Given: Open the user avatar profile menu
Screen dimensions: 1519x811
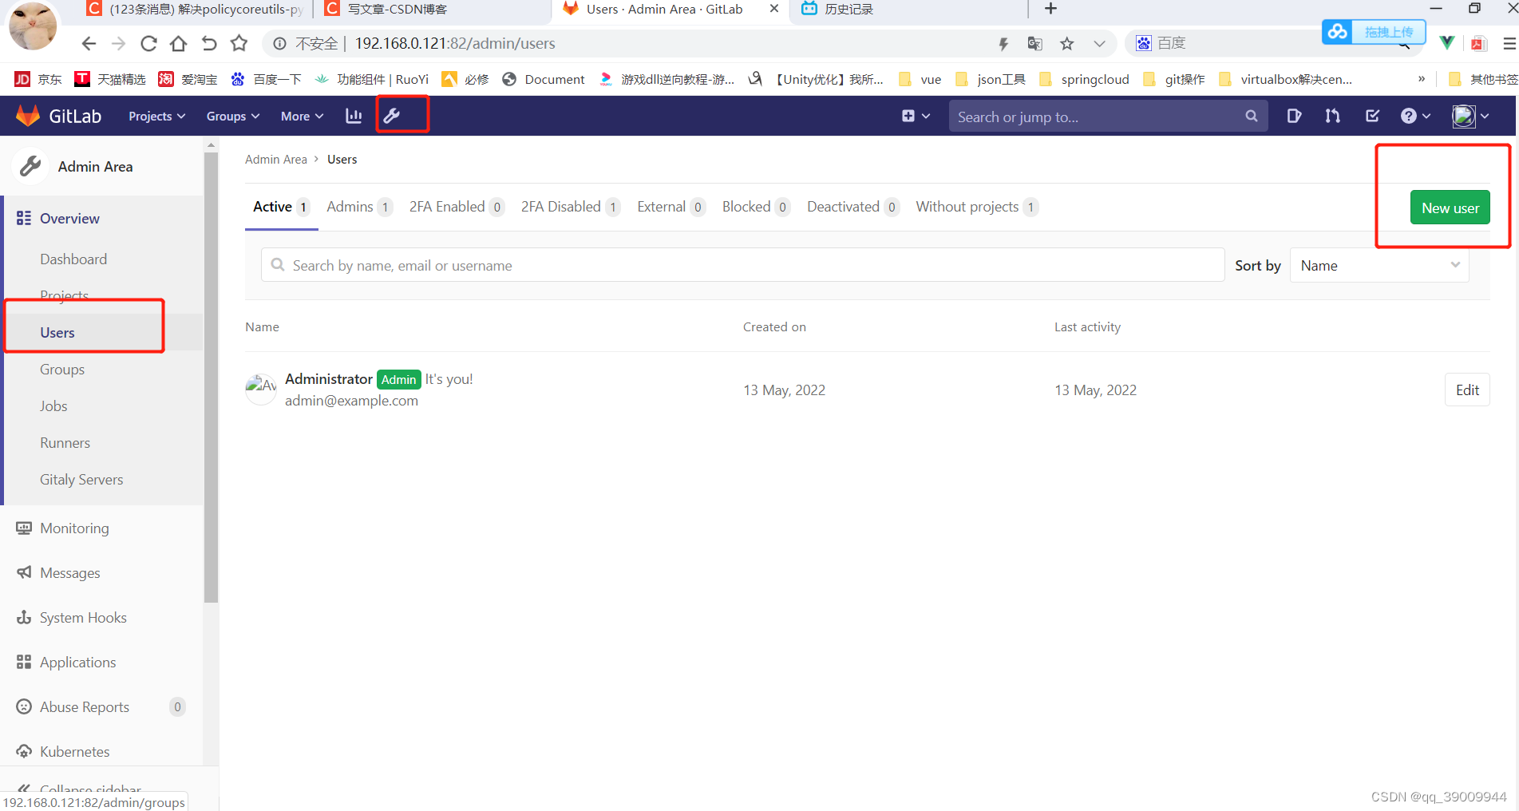Looking at the screenshot, I should coord(1470,116).
